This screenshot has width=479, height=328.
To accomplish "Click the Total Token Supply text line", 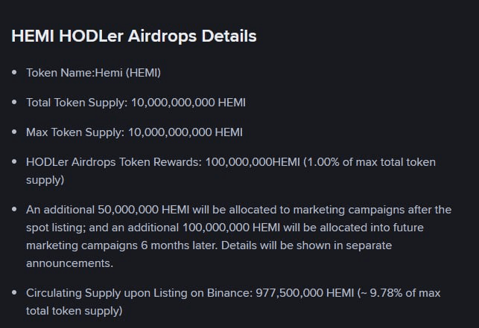I will click(x=136, y=103).
